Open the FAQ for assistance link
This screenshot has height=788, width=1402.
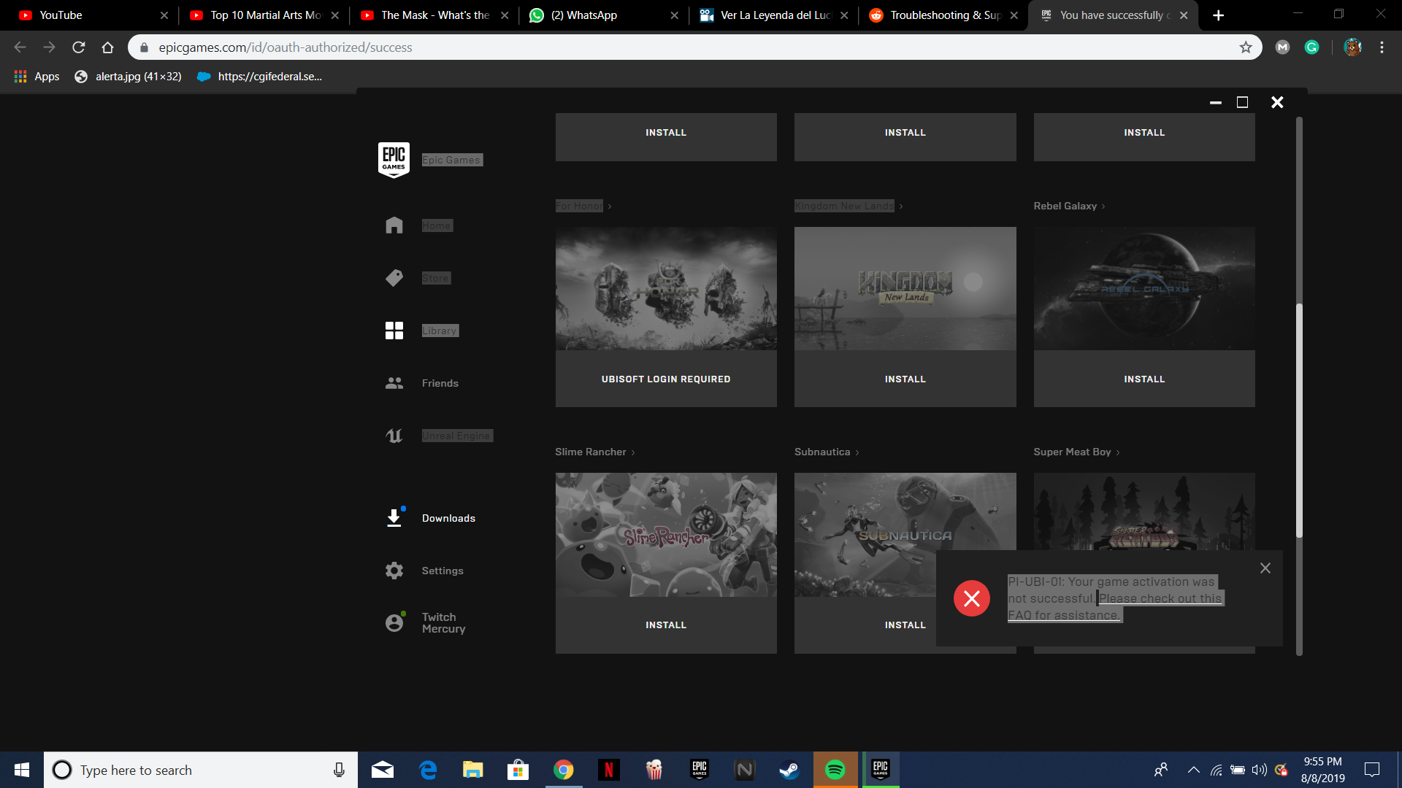pos(1063,615)
